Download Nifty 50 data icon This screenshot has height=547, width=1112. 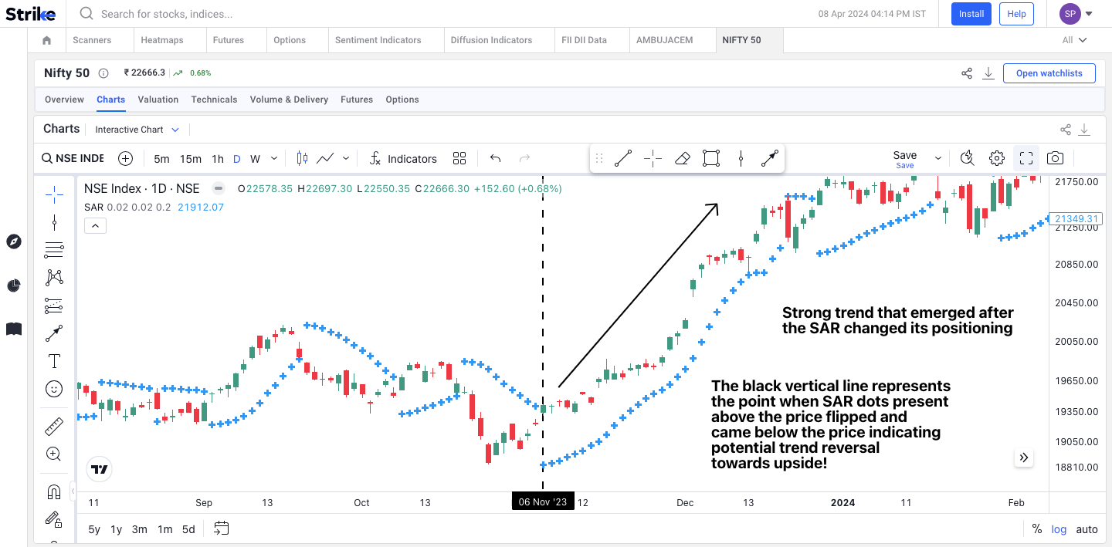point(988,73)
